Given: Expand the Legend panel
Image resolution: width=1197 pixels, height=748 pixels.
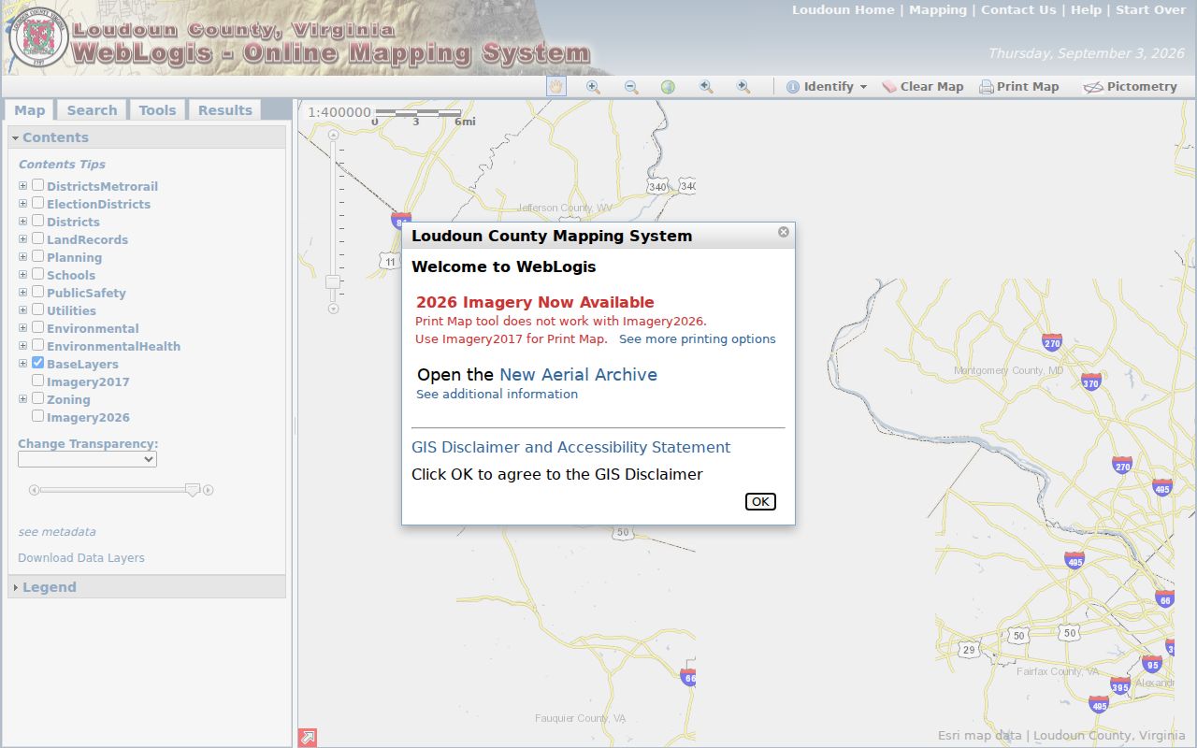Looking at the screenshot, I should coord(147,587).
